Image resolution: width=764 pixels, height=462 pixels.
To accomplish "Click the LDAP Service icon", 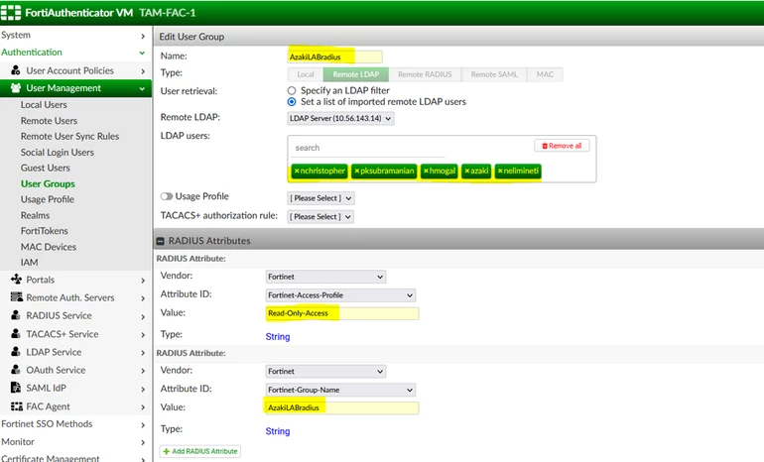I will [16, 352].
